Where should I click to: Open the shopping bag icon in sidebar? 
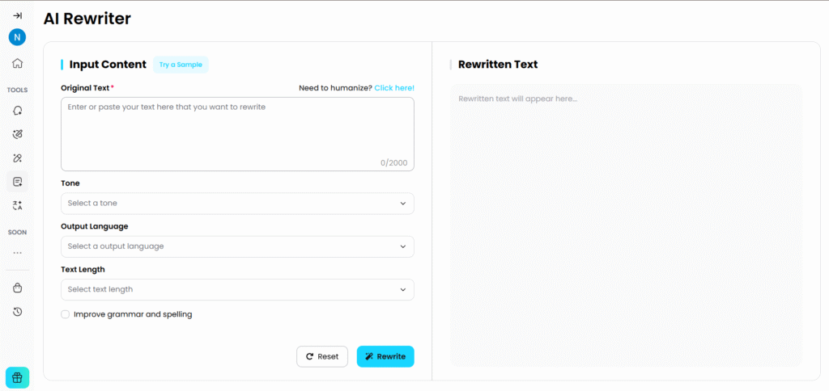(x=18, y=288)
